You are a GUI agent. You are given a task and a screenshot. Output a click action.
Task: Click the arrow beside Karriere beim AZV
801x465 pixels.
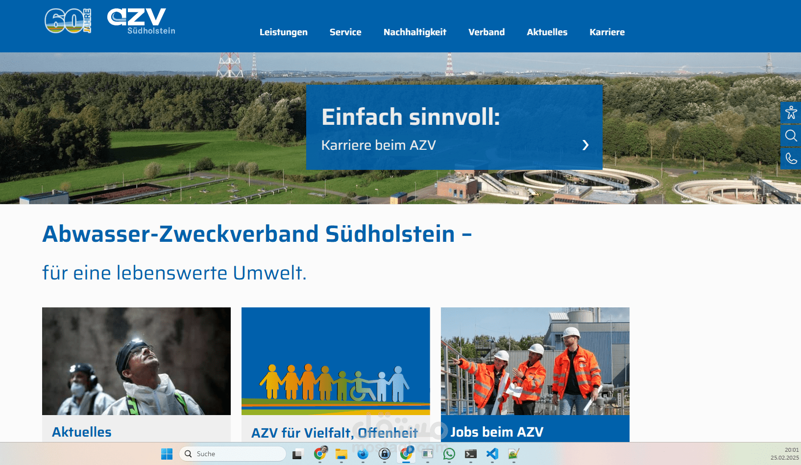(x=585, y=145)
